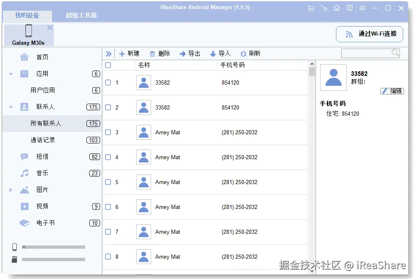Select 联系人 contacts item in sidebar
The image size is (414, 279).
[52, 107]
